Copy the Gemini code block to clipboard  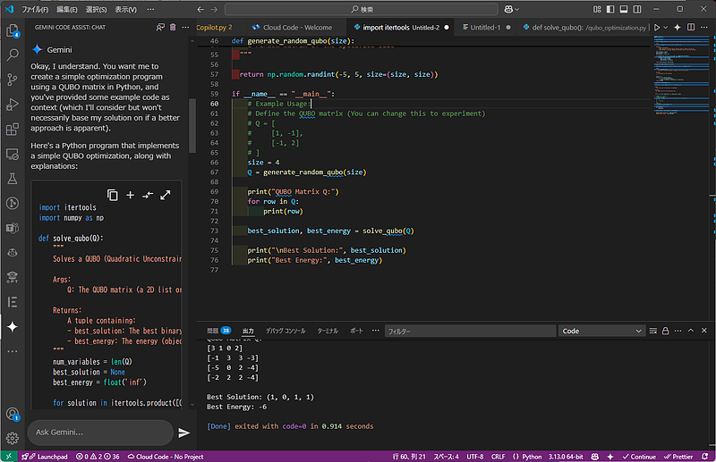point(113,195)
